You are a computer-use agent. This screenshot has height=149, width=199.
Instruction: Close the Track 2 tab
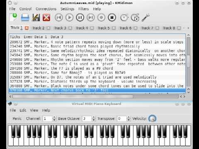[49, 28]
